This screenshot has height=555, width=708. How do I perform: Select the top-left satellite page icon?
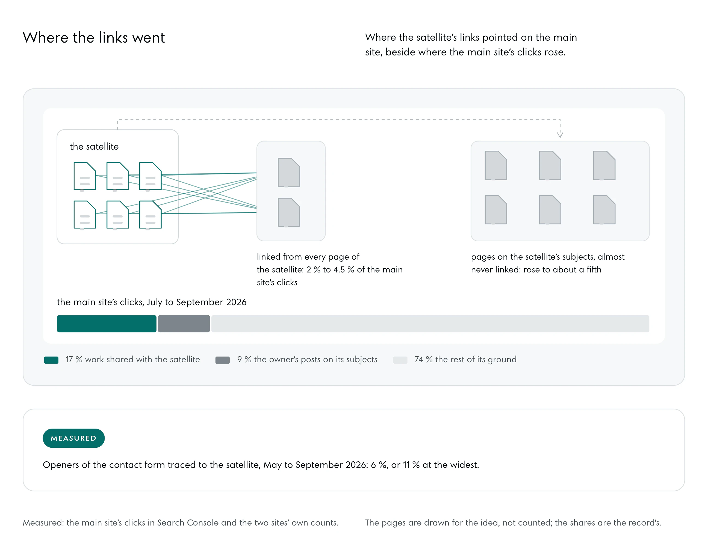click(x=84, y=176)
